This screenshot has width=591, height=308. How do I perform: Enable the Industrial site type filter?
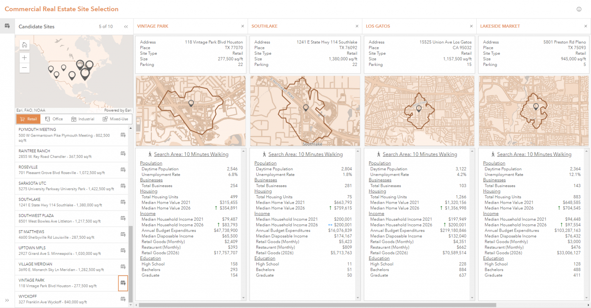click(83, 119)
